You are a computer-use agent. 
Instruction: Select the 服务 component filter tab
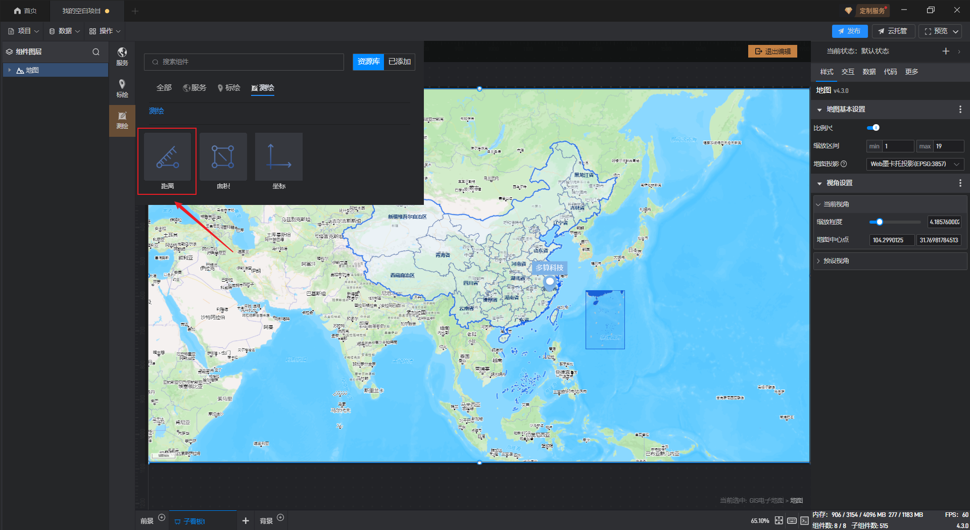pos(195,88)
